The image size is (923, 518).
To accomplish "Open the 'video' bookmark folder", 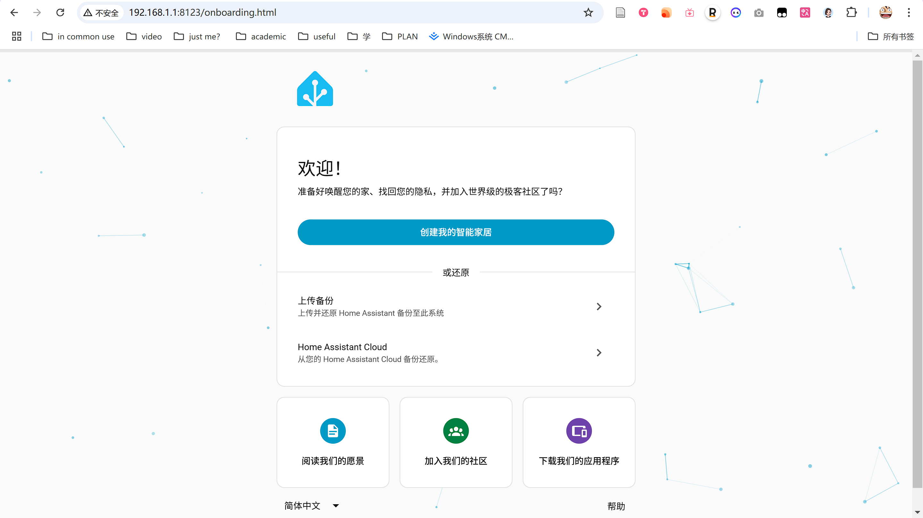I will [x=144, y=37].
